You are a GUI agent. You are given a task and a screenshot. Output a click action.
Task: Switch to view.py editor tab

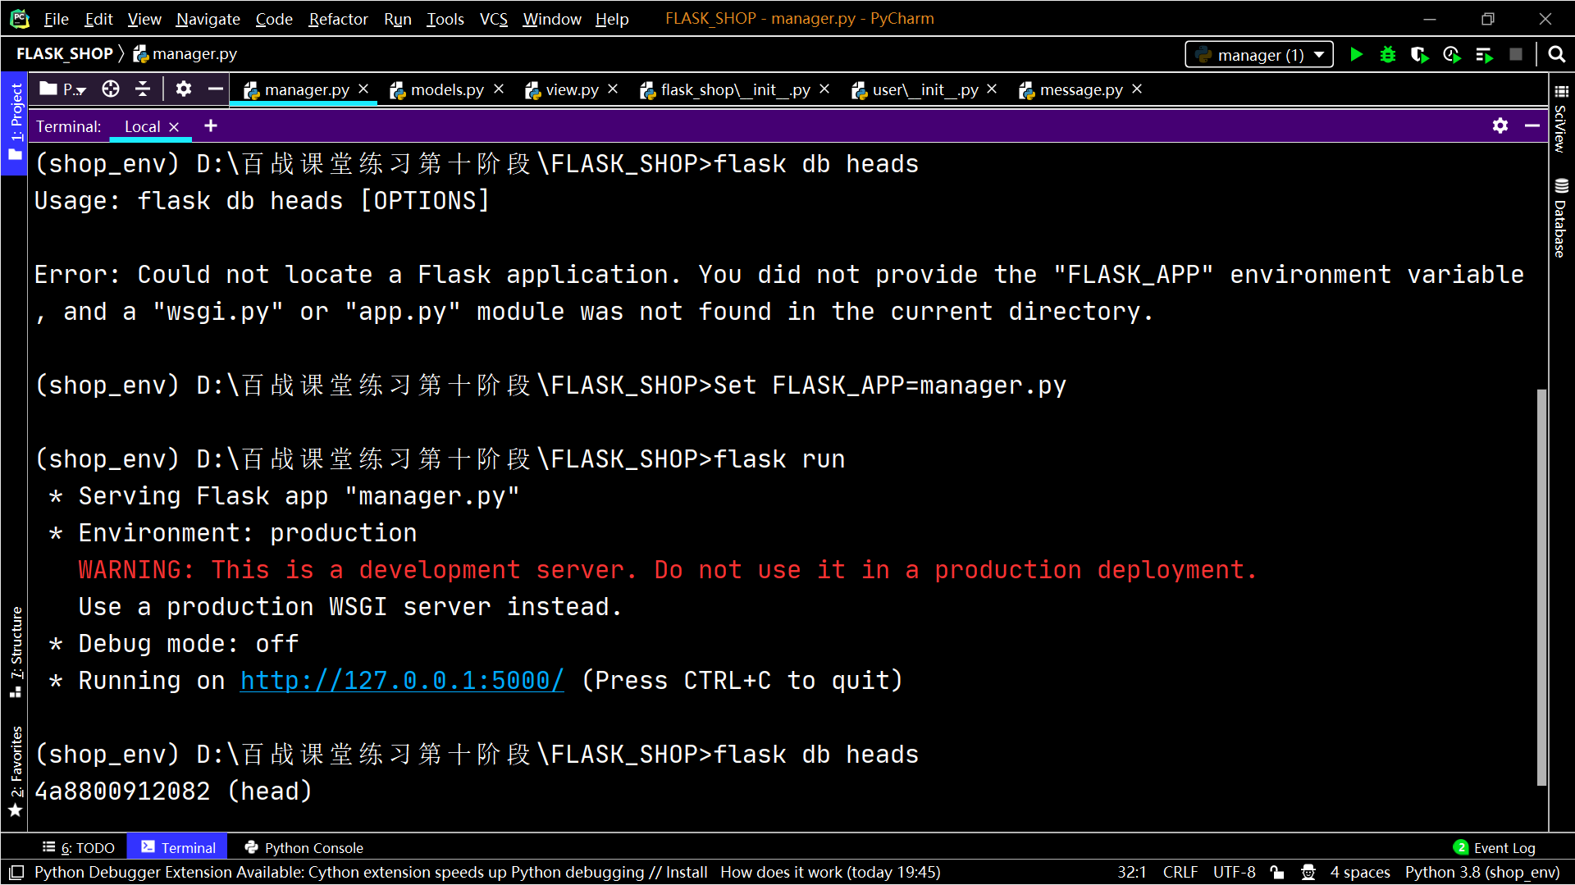571,89
